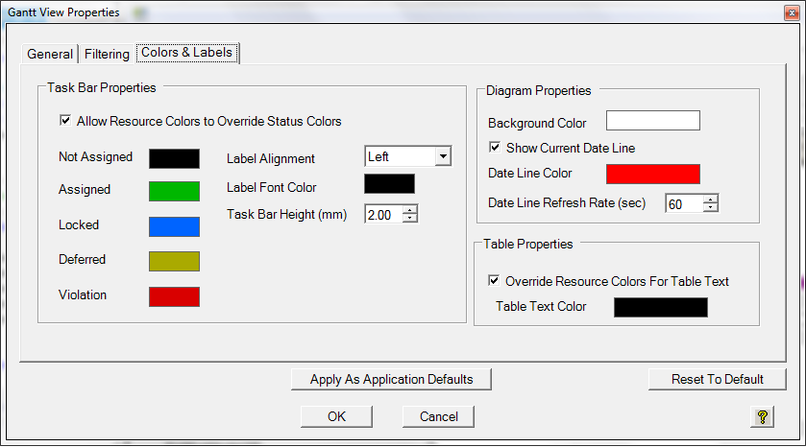
Task: Toggle Allow Resource Colors to Override Status Colors
Action: click(66, 121)
